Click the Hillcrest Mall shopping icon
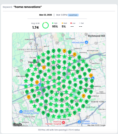The height and width of the screenshot is (134, 118). (x=86, y=42)
